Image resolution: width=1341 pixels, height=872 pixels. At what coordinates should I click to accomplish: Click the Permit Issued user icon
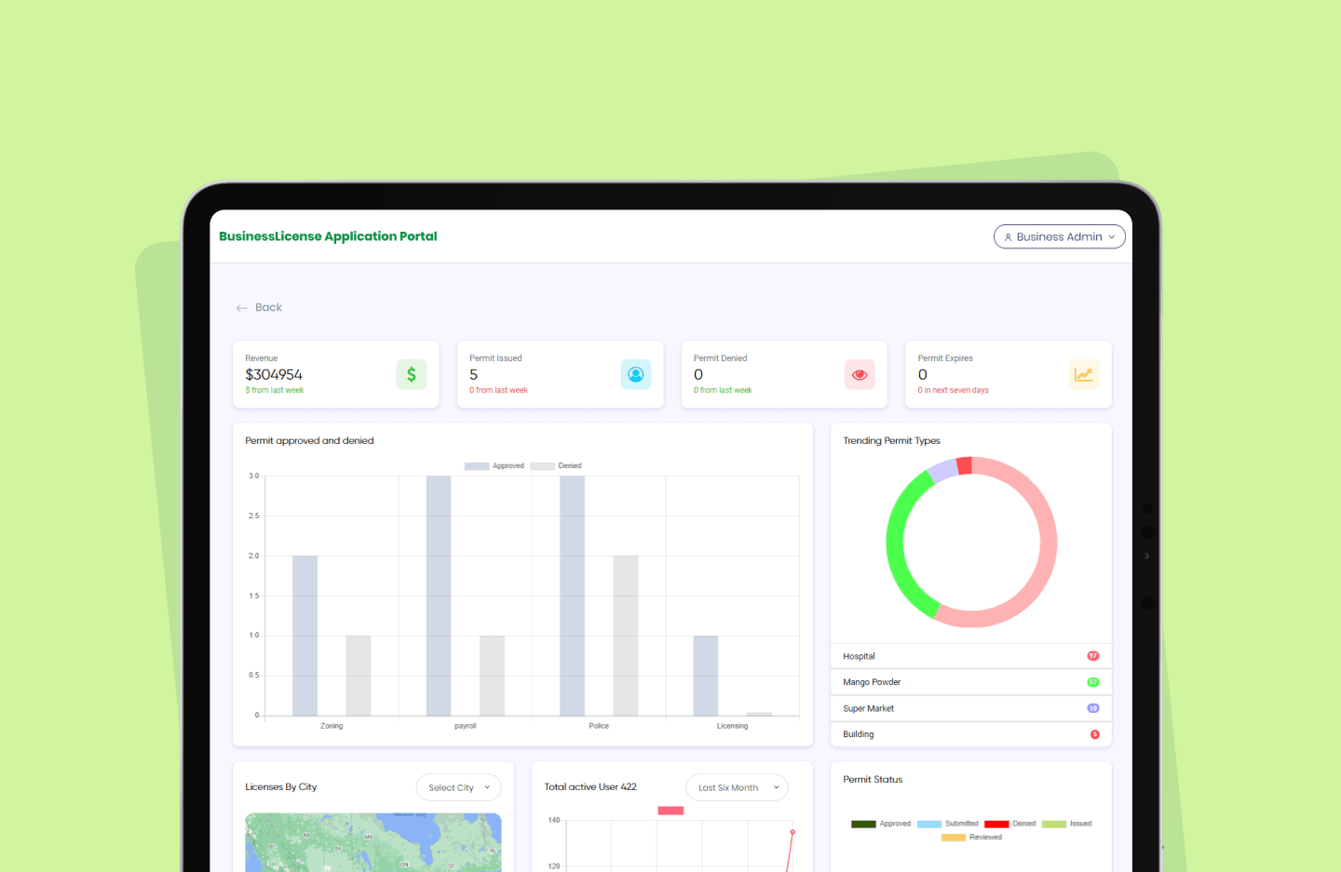point(635,374)
